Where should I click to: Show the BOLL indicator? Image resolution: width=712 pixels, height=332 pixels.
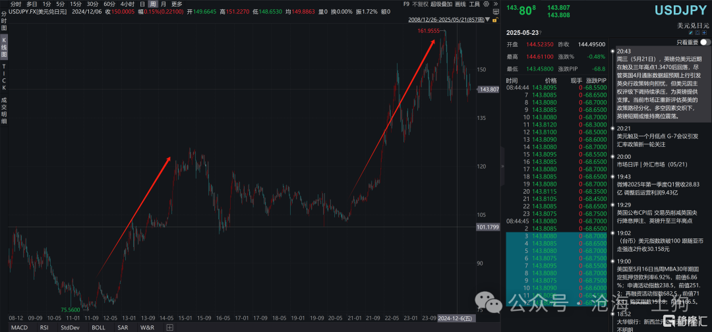click(98, 327)
